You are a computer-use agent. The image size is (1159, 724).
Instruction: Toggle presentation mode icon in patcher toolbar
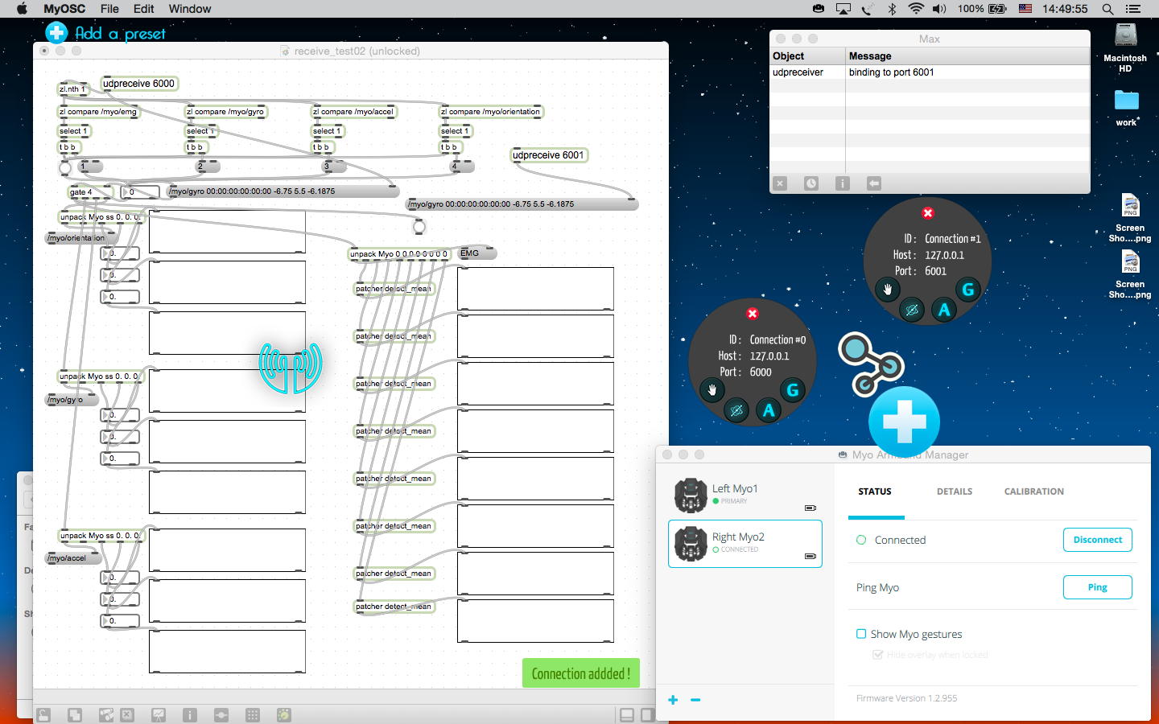(x=159, y=714)
